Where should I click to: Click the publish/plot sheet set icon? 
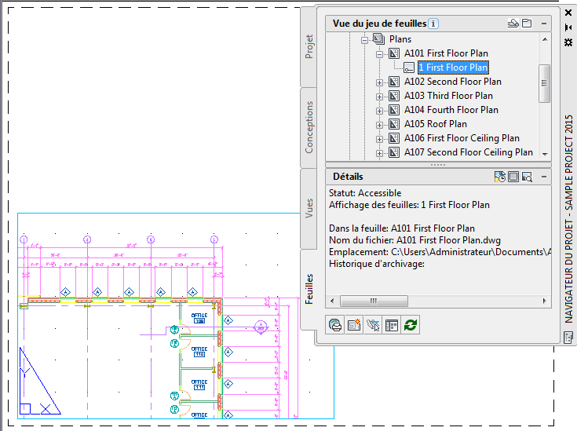tap(335, 325)
